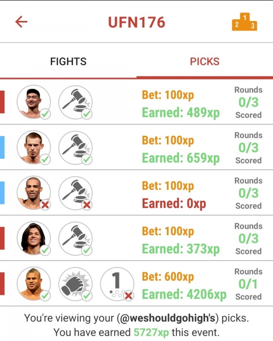Tap the Earned: 4206xp text

click(184, 295)
